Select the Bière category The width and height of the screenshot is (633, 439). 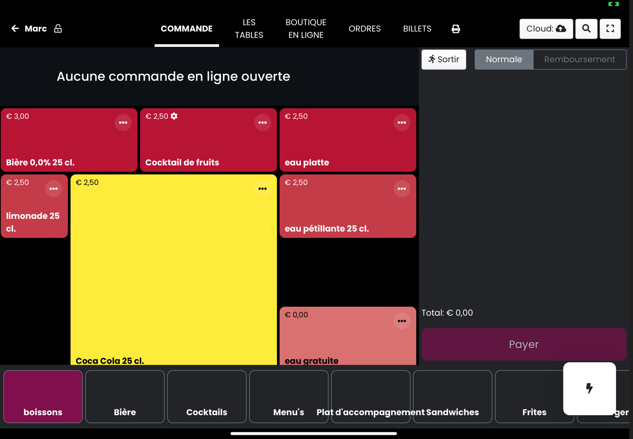[125, 396]
